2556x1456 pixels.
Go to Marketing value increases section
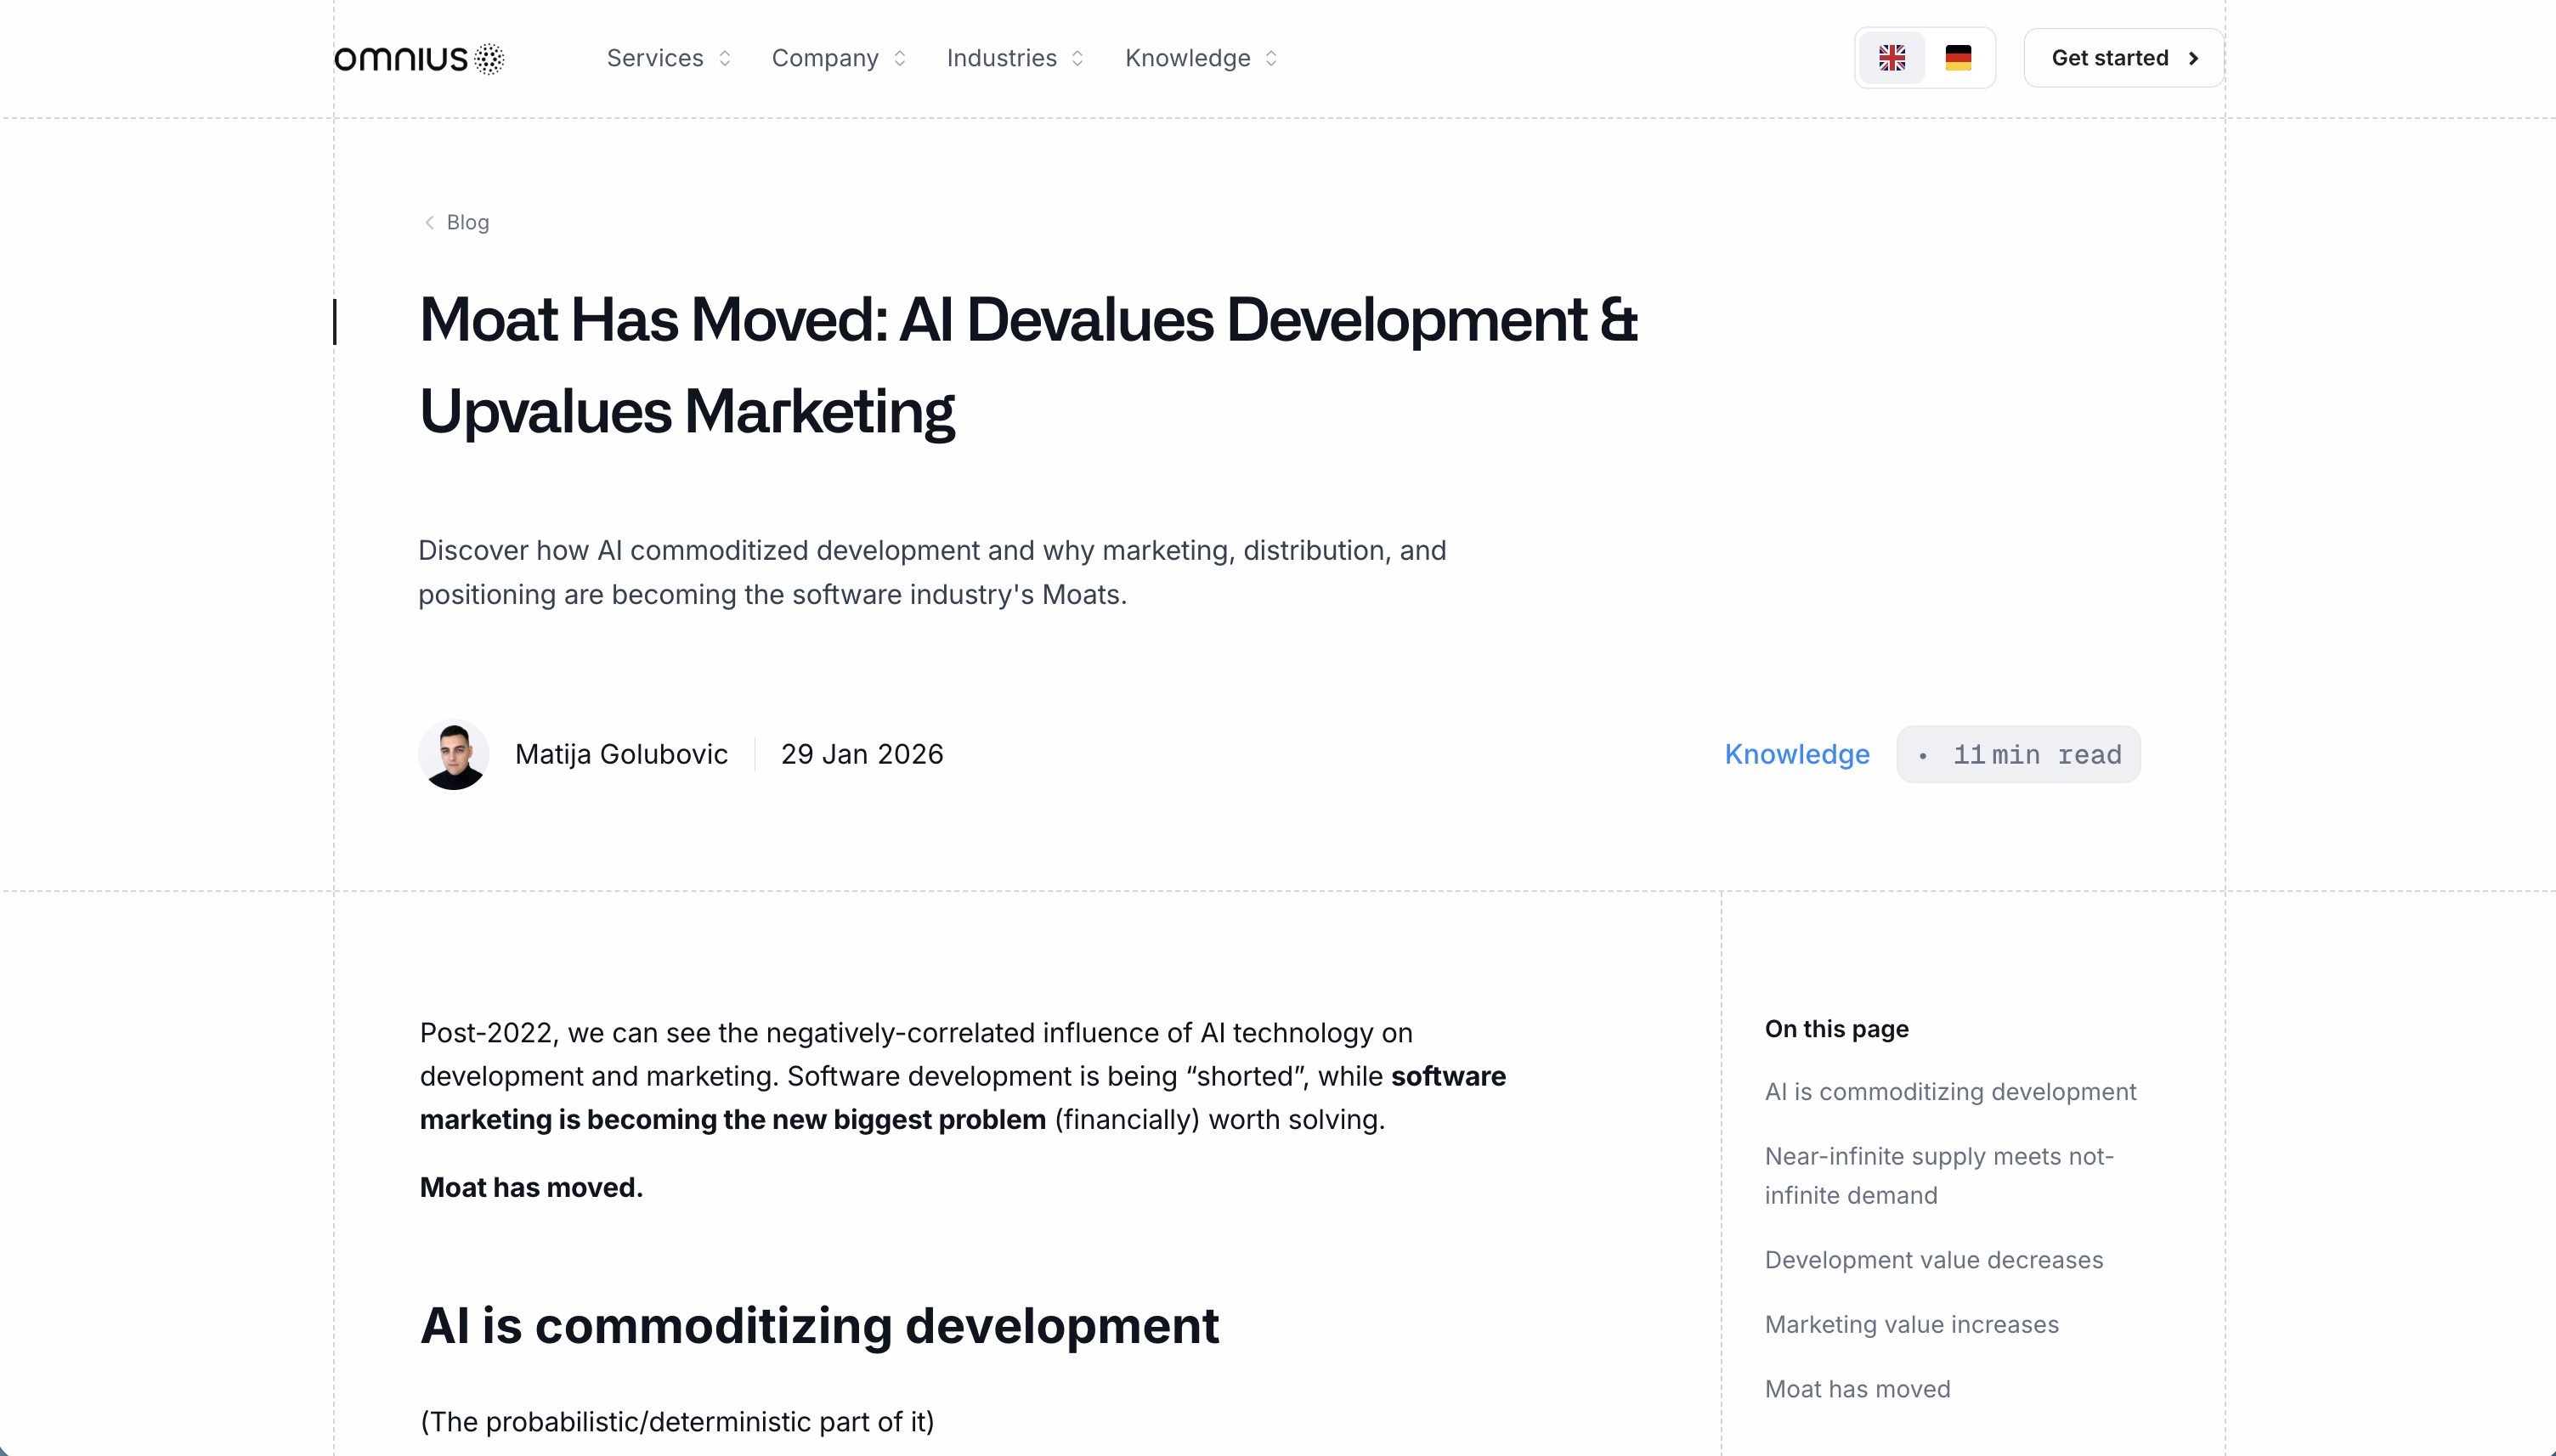coord(1911,1324)
